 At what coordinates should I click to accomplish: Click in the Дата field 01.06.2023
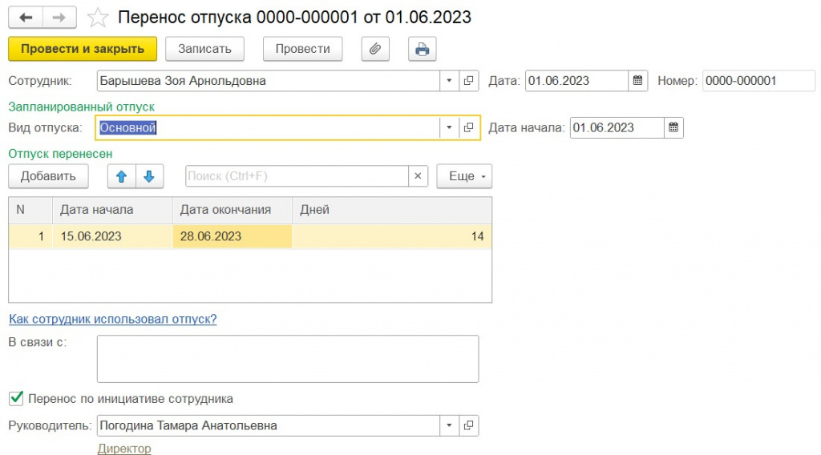pos(576,81)
